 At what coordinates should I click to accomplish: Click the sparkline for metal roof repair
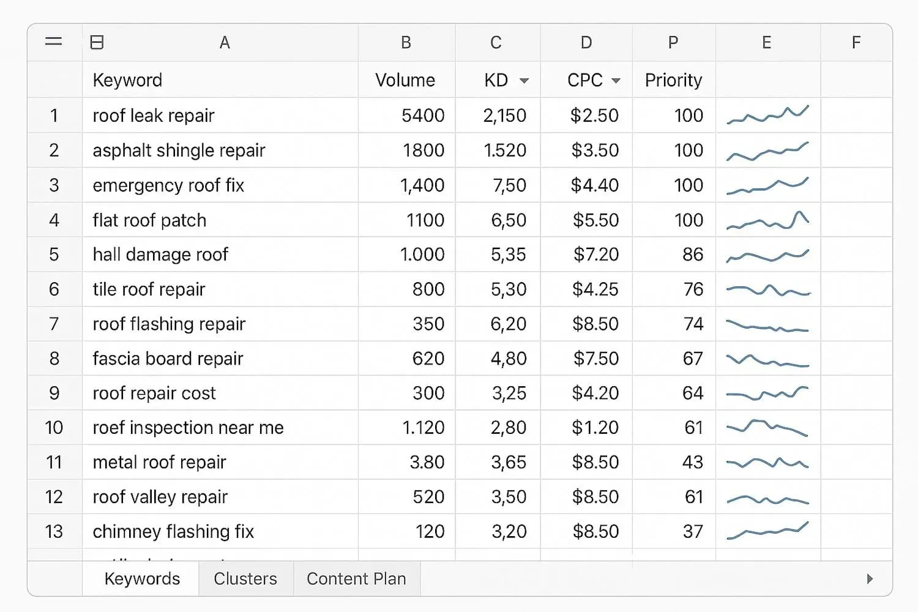pyautogui.click(x=767, y=462)
